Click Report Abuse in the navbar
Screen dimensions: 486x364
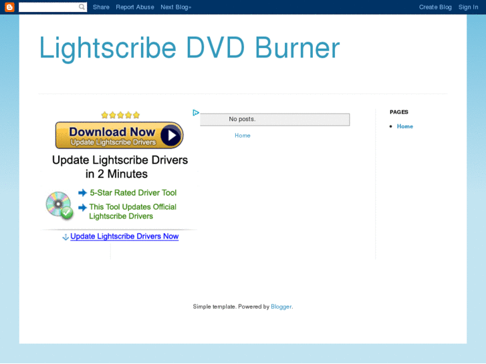pos(135,7)
